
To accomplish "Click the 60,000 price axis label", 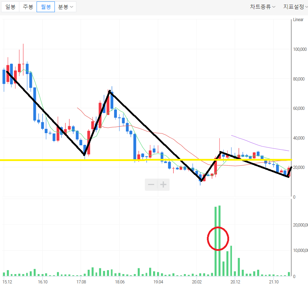I will click(x=299, y=108).
